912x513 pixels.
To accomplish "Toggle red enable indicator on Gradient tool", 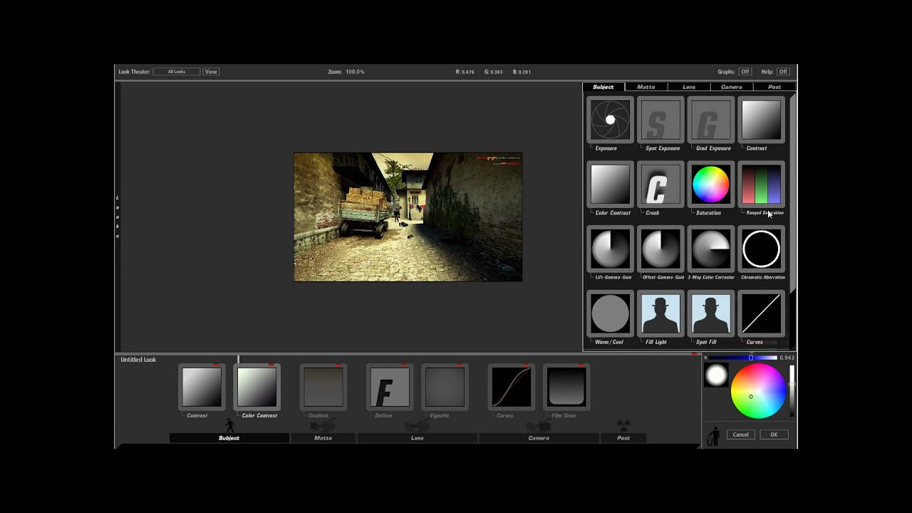I will tap(338, 366).
